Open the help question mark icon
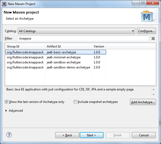 coord(9,135)
